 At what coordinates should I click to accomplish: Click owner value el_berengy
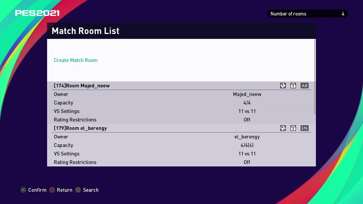click(x=247, y=137)
